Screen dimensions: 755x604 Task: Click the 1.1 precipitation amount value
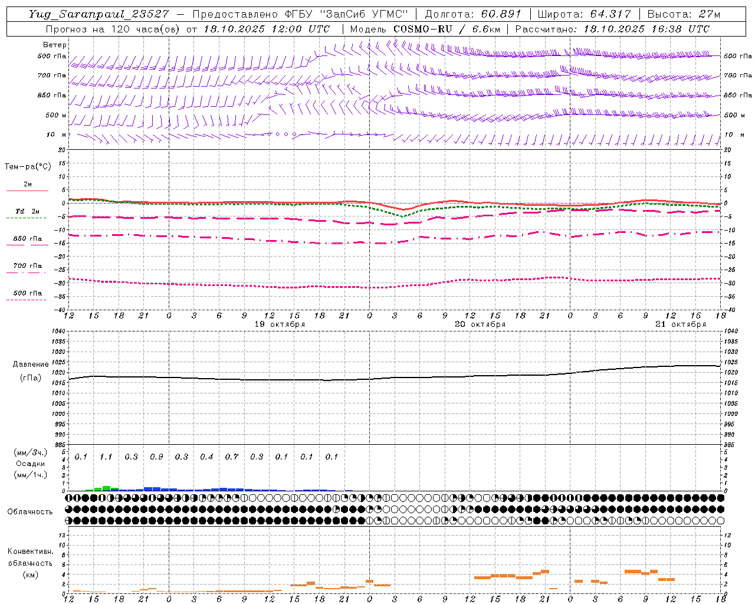click(106, 457)
